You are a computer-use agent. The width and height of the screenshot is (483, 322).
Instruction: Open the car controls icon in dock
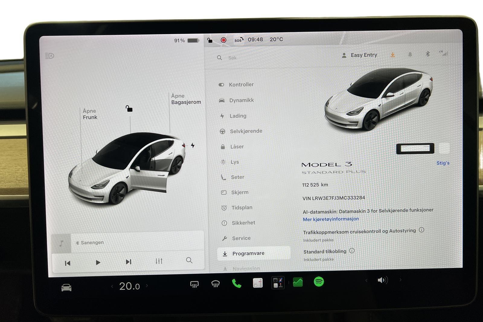[66, 288]
